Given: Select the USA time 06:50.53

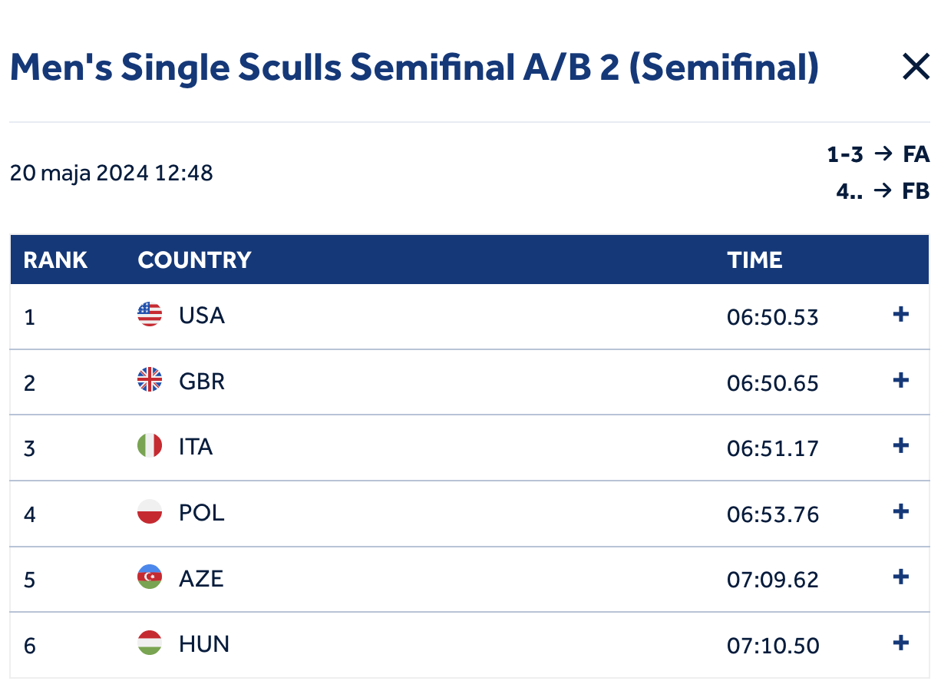Looking at the screenshot, I should pos(772,317).
